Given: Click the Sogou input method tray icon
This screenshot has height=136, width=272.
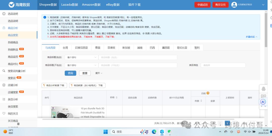Looking at the screenshot, I should [239, 132].
